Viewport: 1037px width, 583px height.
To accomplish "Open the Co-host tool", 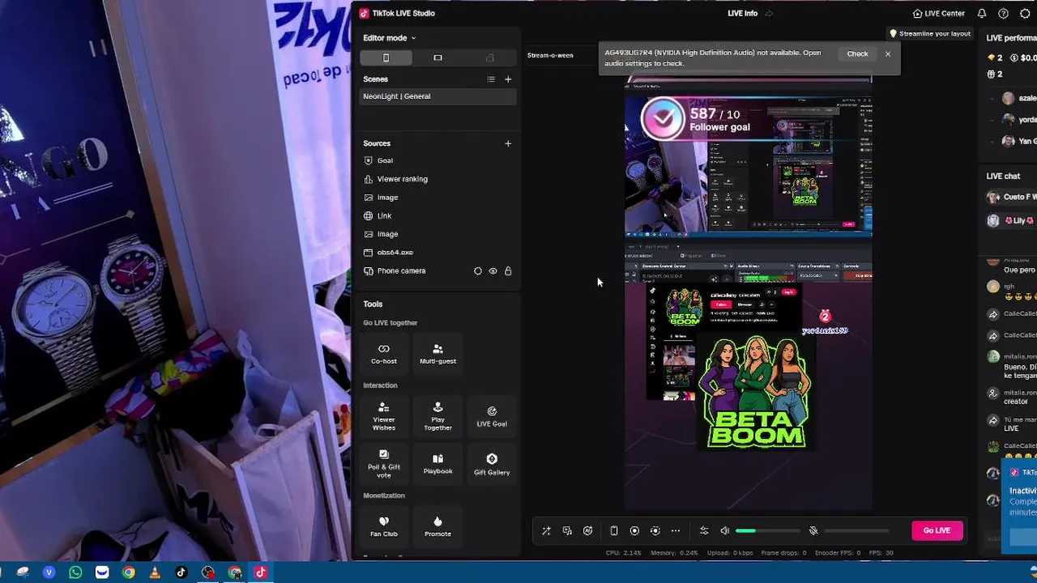I will click(x=384, y=354).
